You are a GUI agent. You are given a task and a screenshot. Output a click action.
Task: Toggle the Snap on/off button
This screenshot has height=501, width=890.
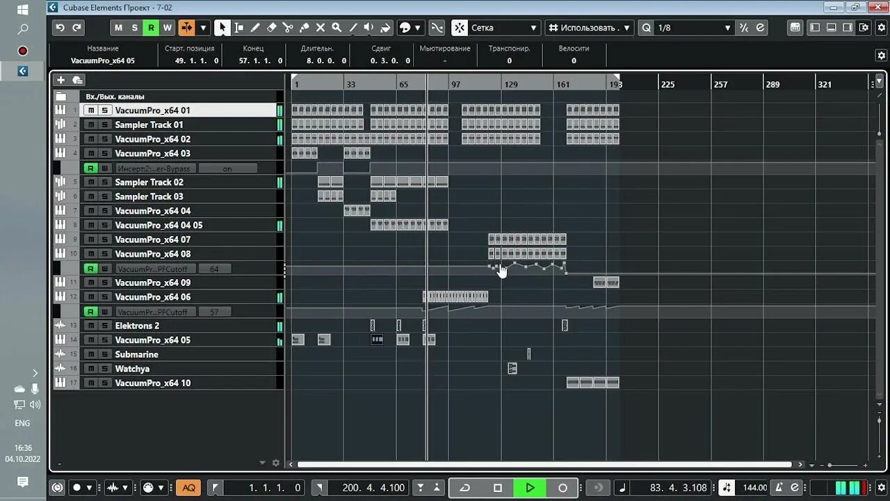[x=460, y=28]
